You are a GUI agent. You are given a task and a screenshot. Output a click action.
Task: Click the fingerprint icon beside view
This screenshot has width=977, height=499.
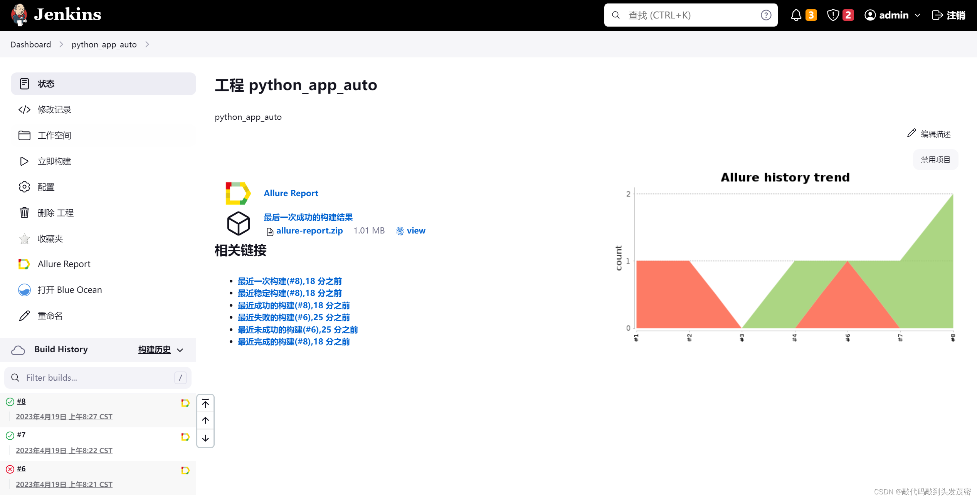(400, 231)
